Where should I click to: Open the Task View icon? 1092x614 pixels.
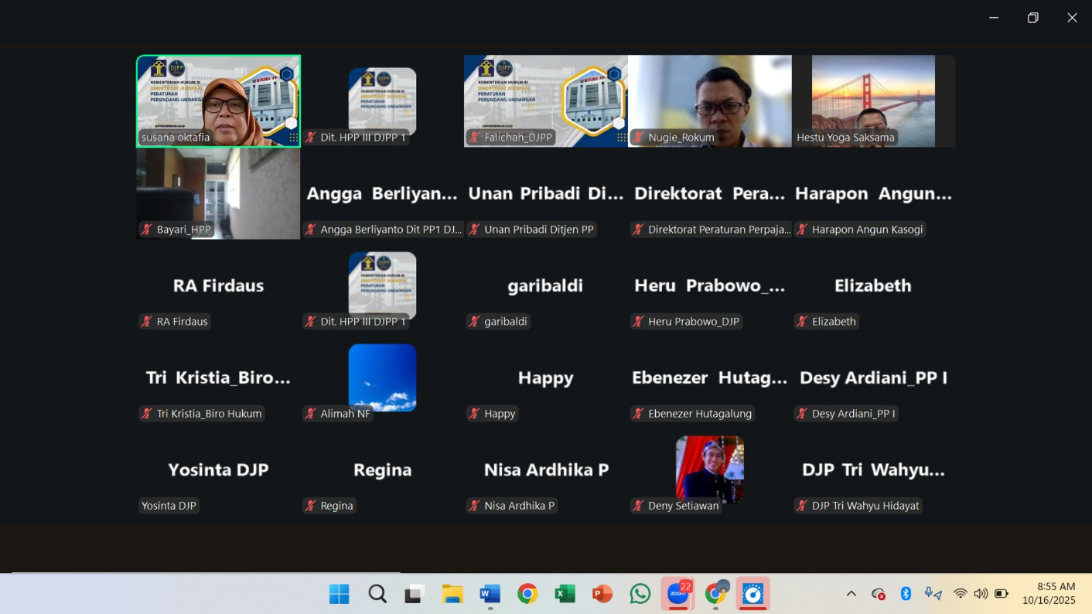[x=415, y=594]
